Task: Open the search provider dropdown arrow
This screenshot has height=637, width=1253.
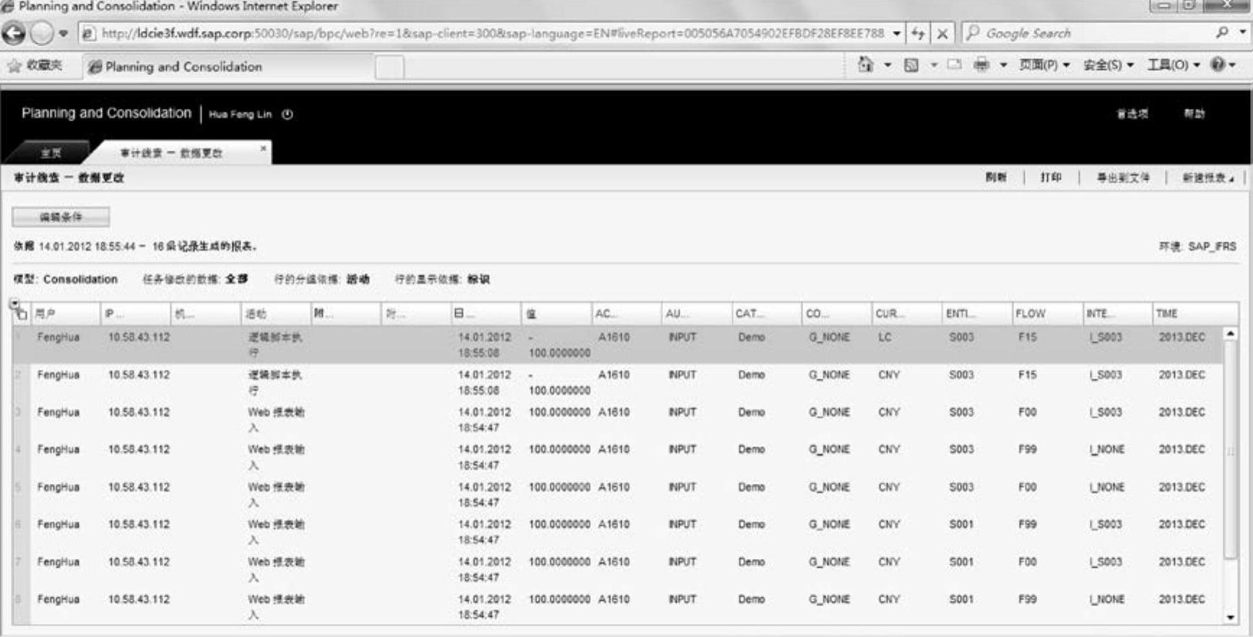Action: [x=1242, y=32]
